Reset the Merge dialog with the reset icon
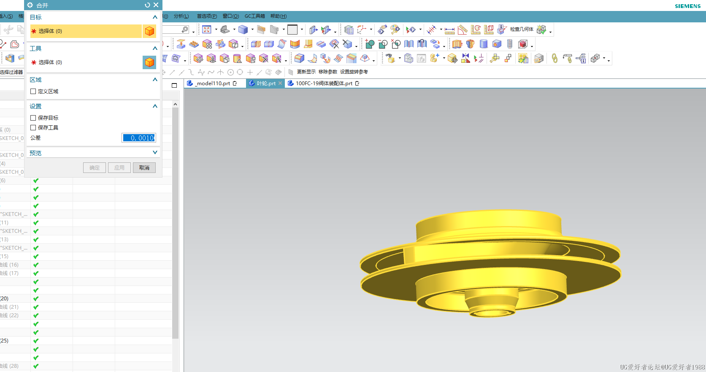The image size is (706, 372). click(147, 5)
